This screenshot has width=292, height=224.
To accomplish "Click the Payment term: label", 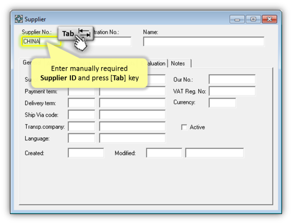I will [41, 91].
